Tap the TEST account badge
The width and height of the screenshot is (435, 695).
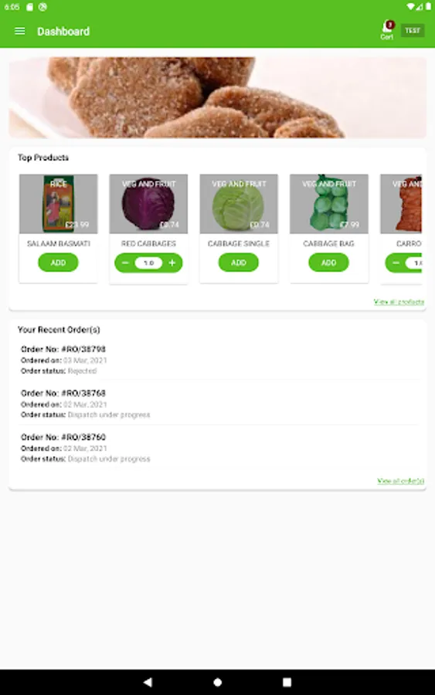coord(413,31)
